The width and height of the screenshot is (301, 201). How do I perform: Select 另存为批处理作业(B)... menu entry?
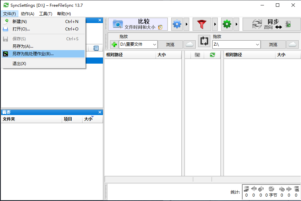click(x=43, y=54)
